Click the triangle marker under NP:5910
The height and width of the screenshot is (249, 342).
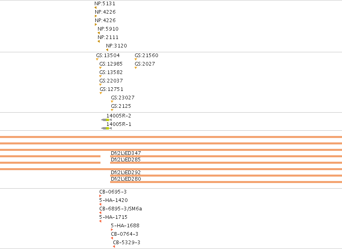coord(99,33)
